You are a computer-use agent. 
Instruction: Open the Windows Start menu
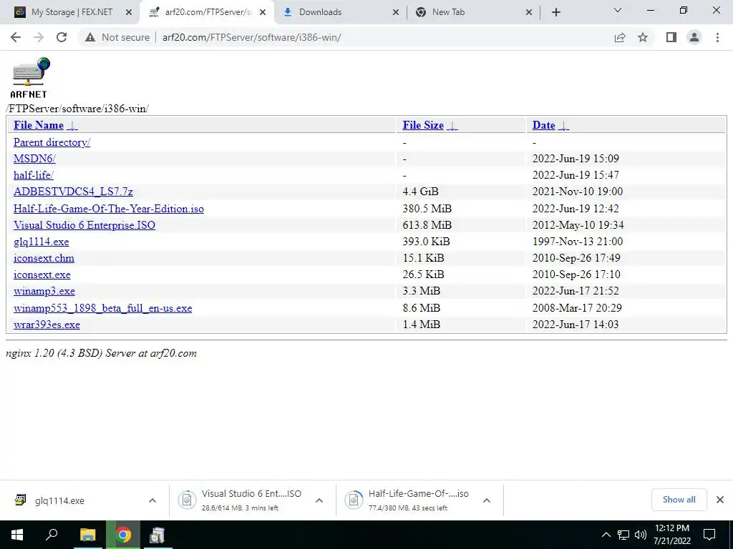tap(17, 535)
